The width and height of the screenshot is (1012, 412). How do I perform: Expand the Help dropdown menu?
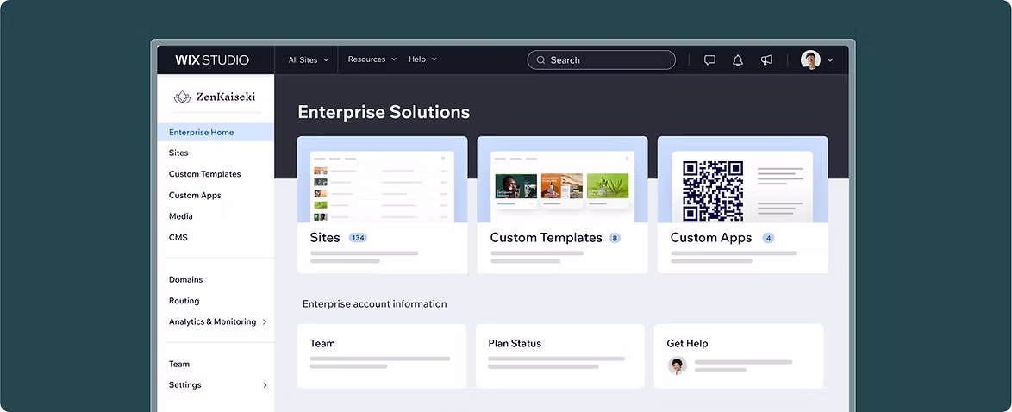click(422, 59)
